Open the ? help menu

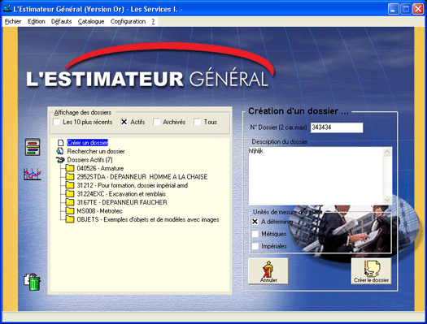click(154, 21)
